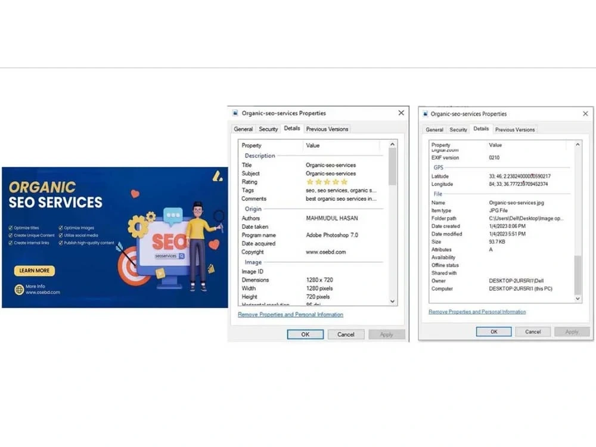Viewport: 596px width, 447px height.
Task: Set the five-star Rating value
Action: click(x=327, y=182)
